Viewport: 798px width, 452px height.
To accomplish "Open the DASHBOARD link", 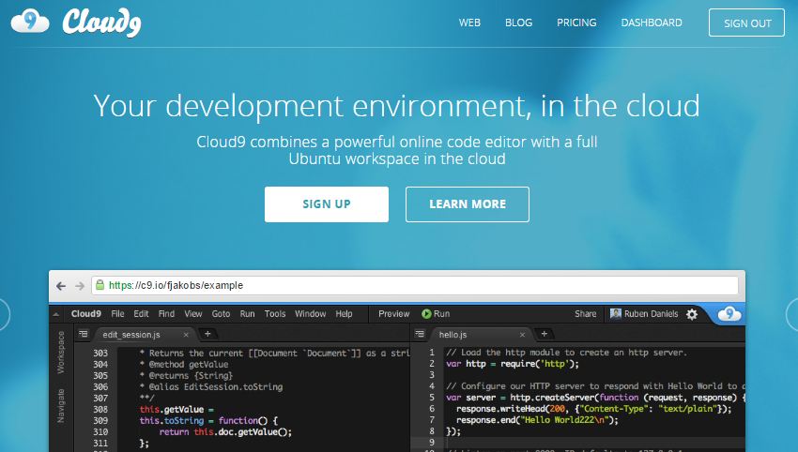I will tap(652, 23).
